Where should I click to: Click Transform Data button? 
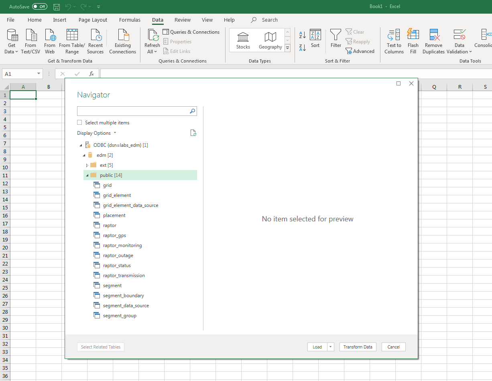358,347
